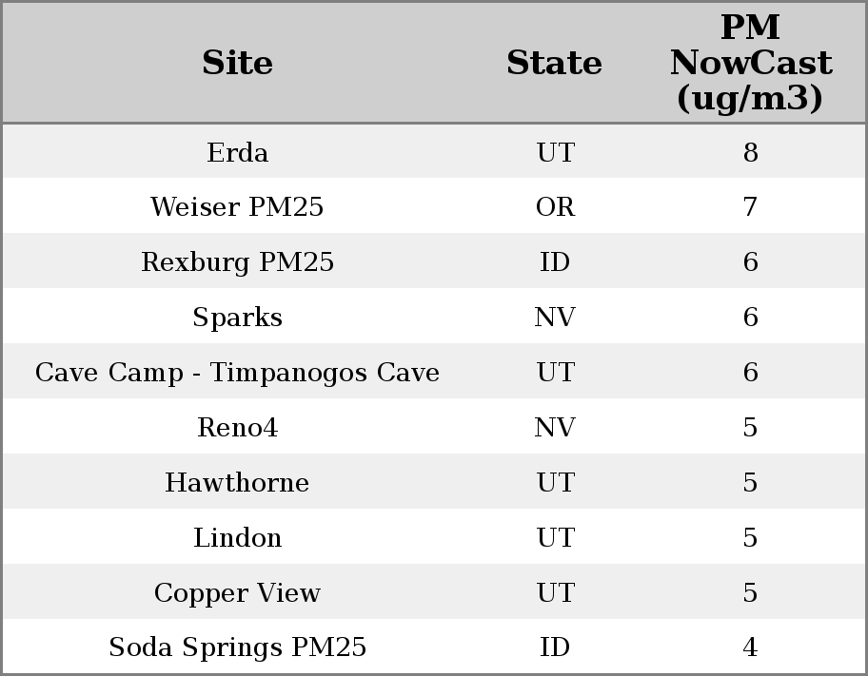Screen dimensions: 868x676
Task: Click the Hawthorne site name
Action: 237,483
